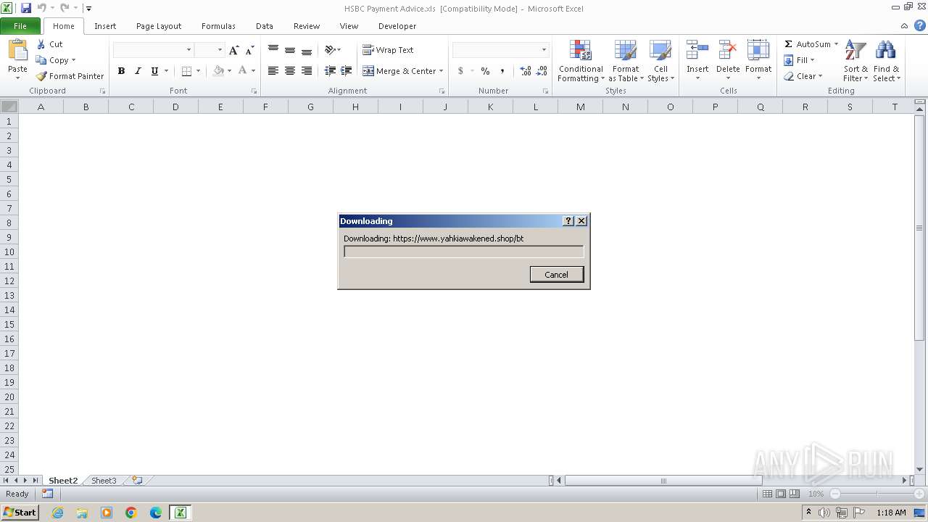Screen dimensions: 928x522
Task: Click the Save icon in the quick access toolbar
Action: point(26,8)
